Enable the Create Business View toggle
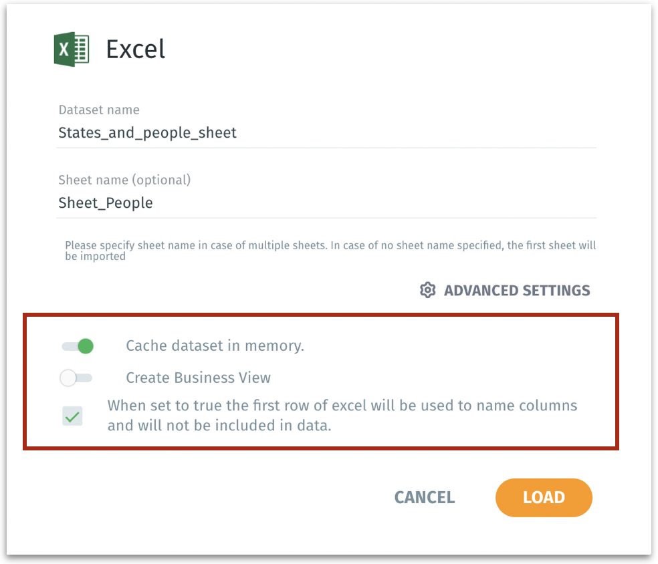 [x=76, y=378]
